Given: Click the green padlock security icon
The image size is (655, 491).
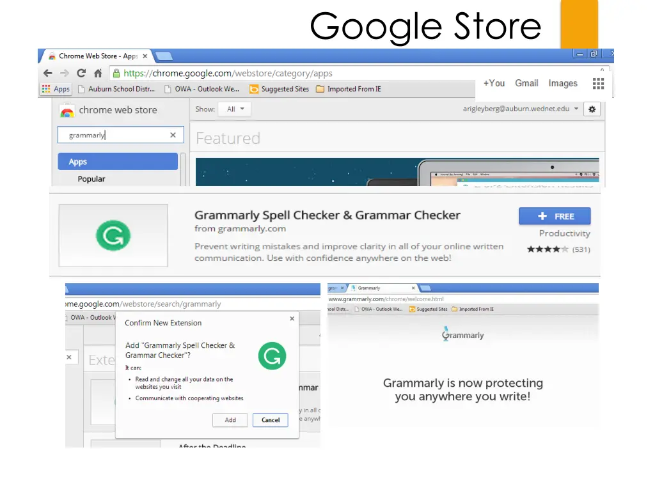Looking at the screenshot, I should [116, 74].
